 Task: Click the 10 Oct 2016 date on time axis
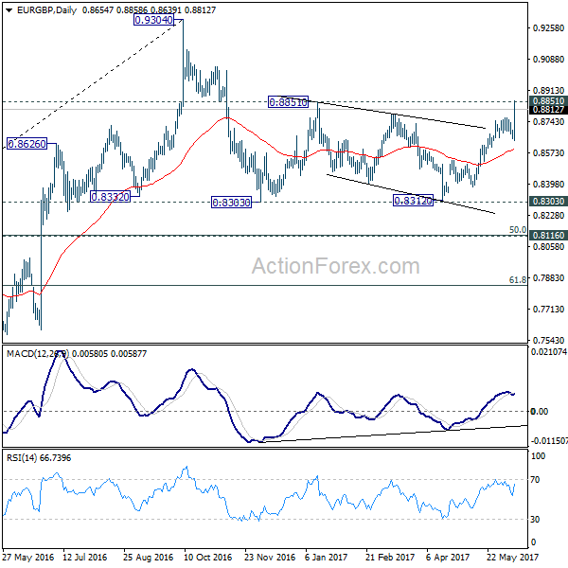tap(207, 557)
